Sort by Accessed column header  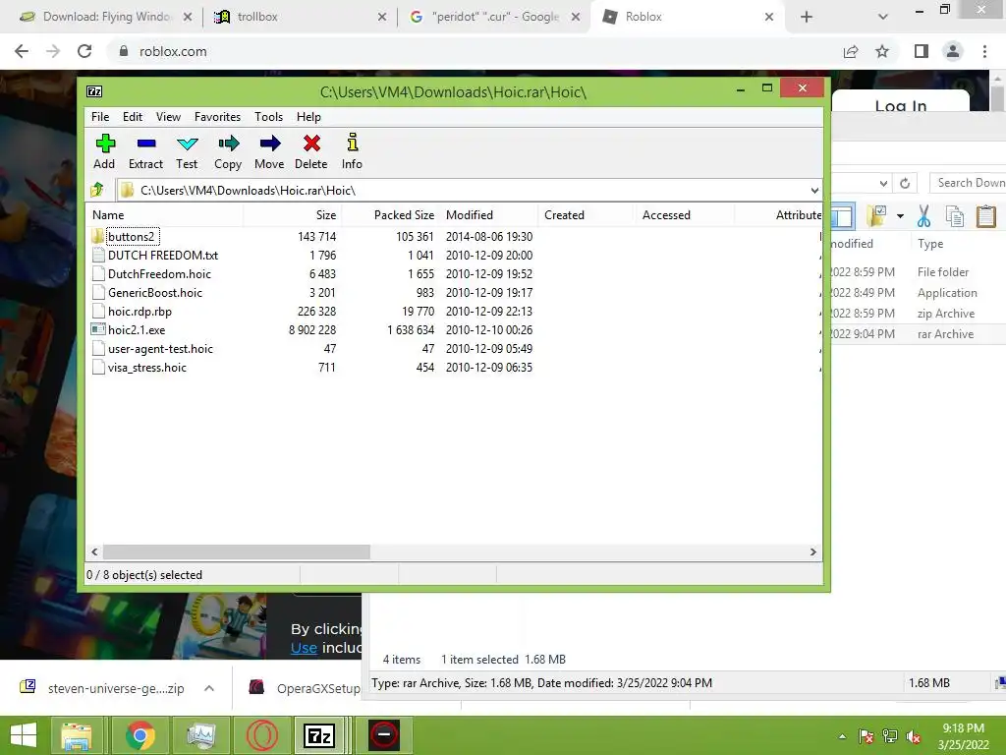[x=685, y=215]
